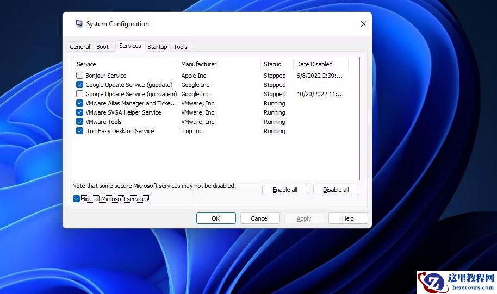The height and width of the screenshot is (294, 497).
Task: Click the Cancel button
Action: click(259, 218)
